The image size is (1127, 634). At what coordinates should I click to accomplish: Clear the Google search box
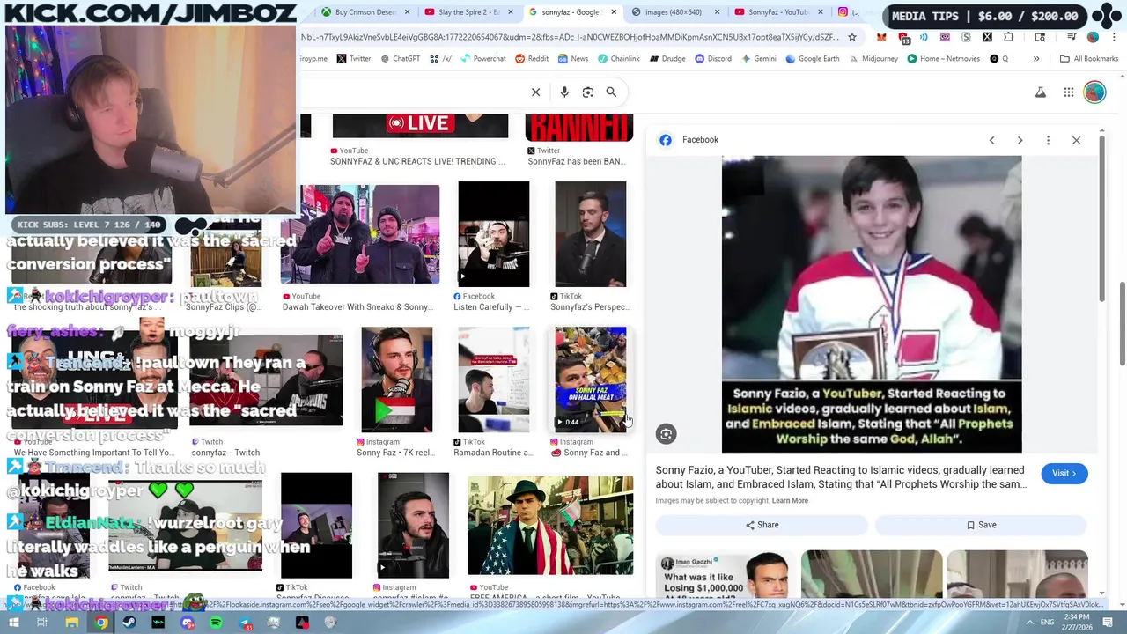pyautogui.click(x=535, y=92)
